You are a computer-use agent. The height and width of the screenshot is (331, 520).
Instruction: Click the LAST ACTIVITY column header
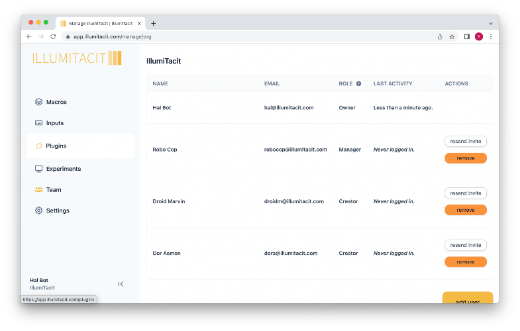(x=393, y=83)
